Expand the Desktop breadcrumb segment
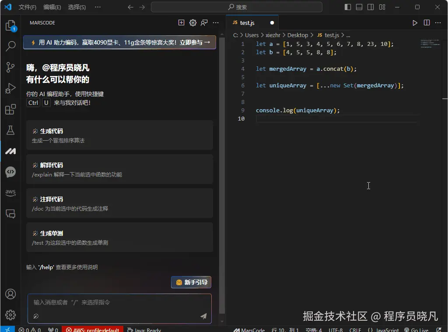 [297, 35]
